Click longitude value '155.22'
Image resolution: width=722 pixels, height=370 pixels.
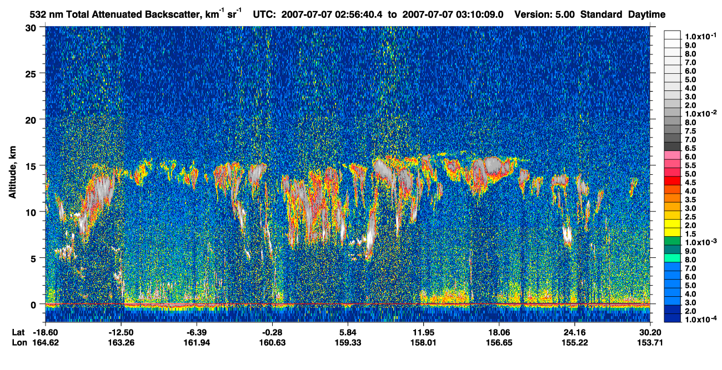[574, 342]
